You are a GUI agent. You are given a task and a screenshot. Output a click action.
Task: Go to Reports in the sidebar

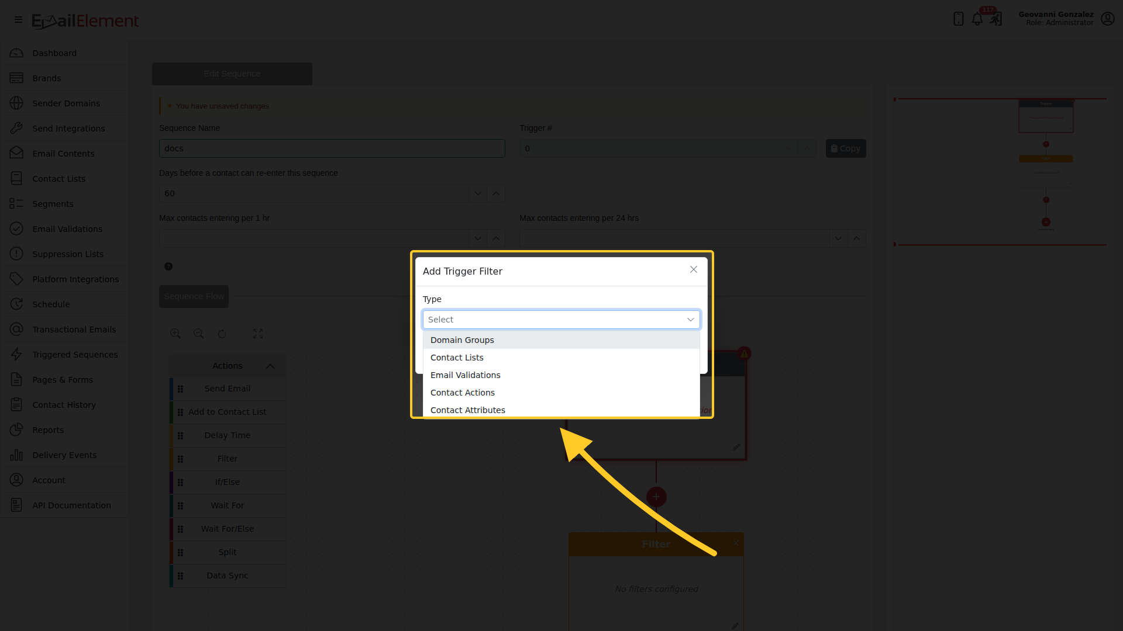pos(64,430)
